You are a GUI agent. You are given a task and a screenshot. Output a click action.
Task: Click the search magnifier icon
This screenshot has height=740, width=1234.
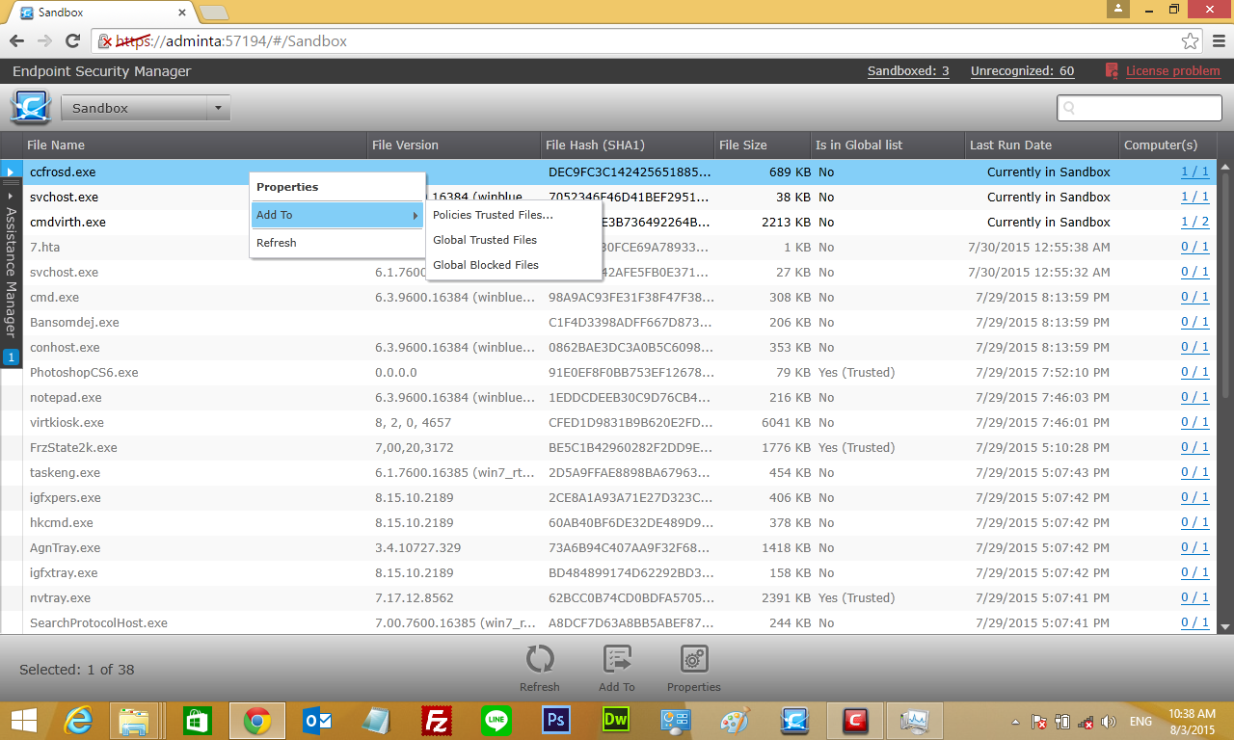click(1069, 109)
